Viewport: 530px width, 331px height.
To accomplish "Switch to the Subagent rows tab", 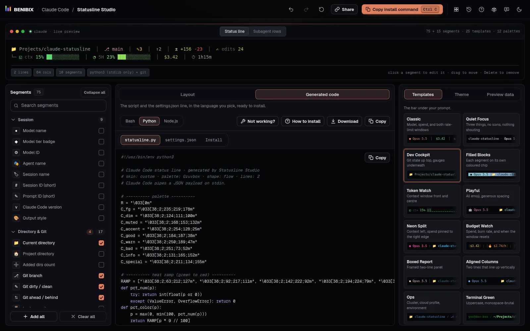I will 267,31.
